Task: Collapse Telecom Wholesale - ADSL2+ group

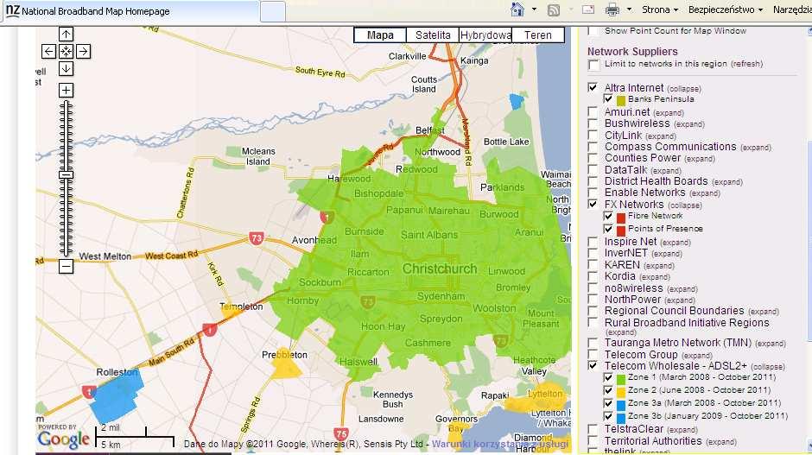Action: tap(767, 367)
